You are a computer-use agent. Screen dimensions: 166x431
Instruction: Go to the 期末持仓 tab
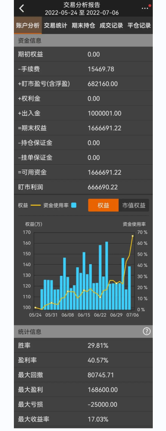(x=83, y=25)
